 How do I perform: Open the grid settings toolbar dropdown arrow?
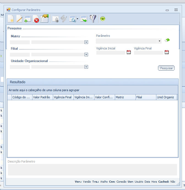coord(77,19)
